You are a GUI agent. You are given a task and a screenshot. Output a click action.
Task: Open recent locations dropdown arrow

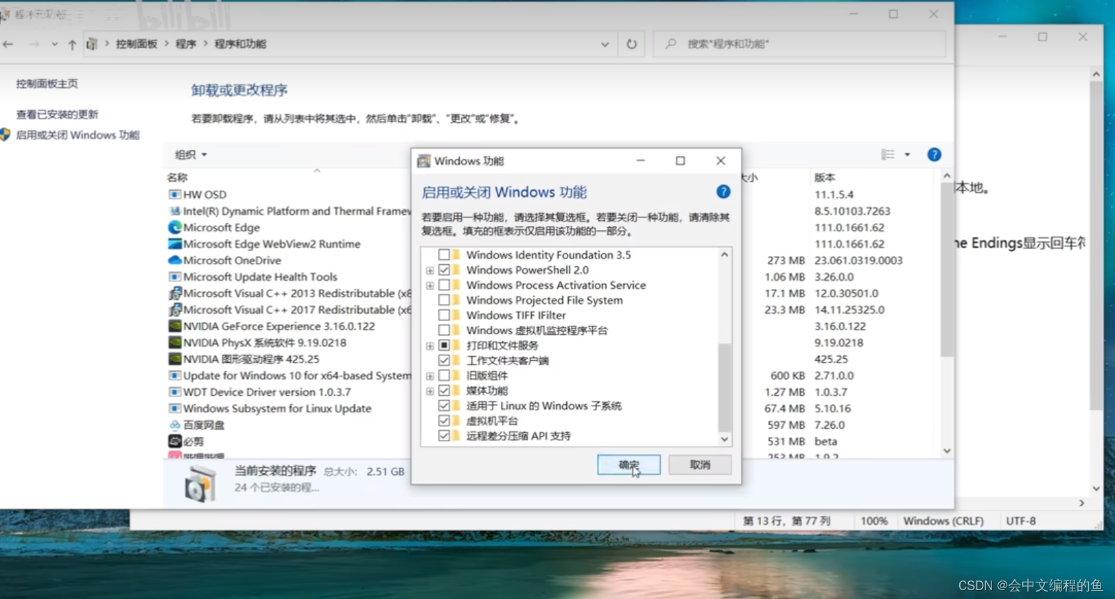[54, 45]
